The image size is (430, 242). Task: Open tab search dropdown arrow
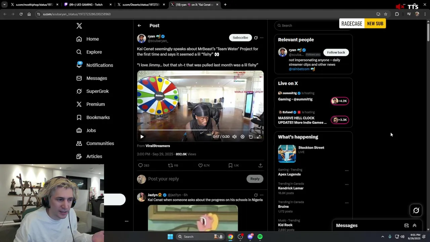coord(4,5)
